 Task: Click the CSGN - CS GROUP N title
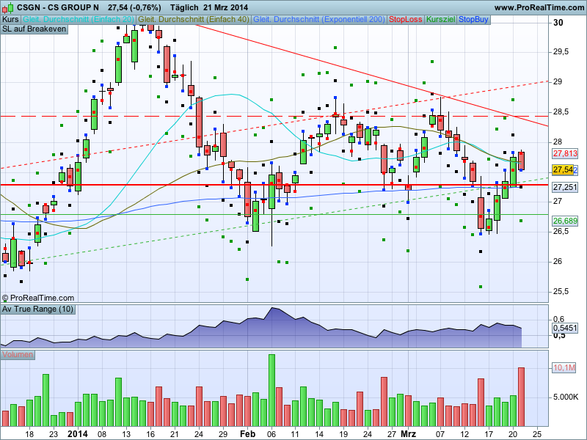(58, 7)
